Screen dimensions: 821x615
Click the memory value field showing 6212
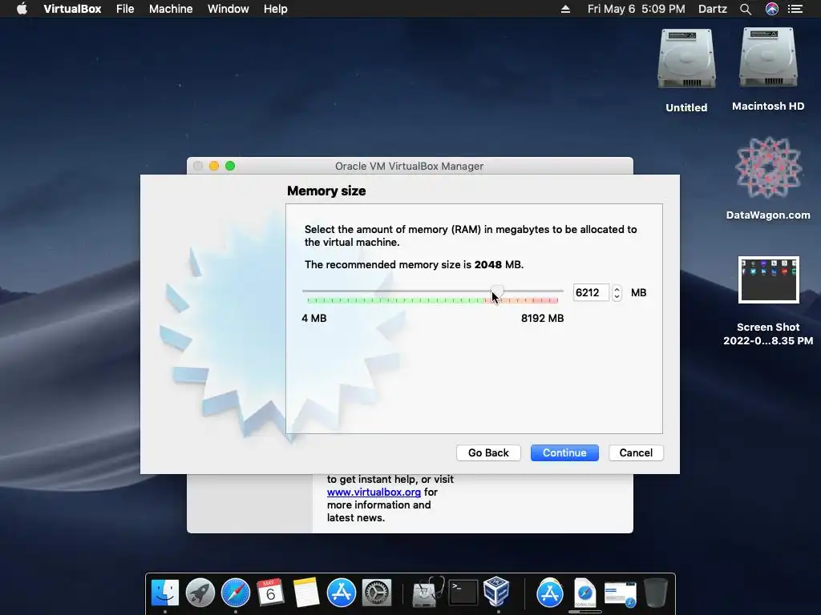[591, 292]
